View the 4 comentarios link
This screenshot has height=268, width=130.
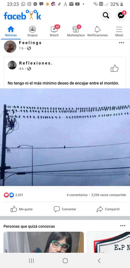pos(77,195)
